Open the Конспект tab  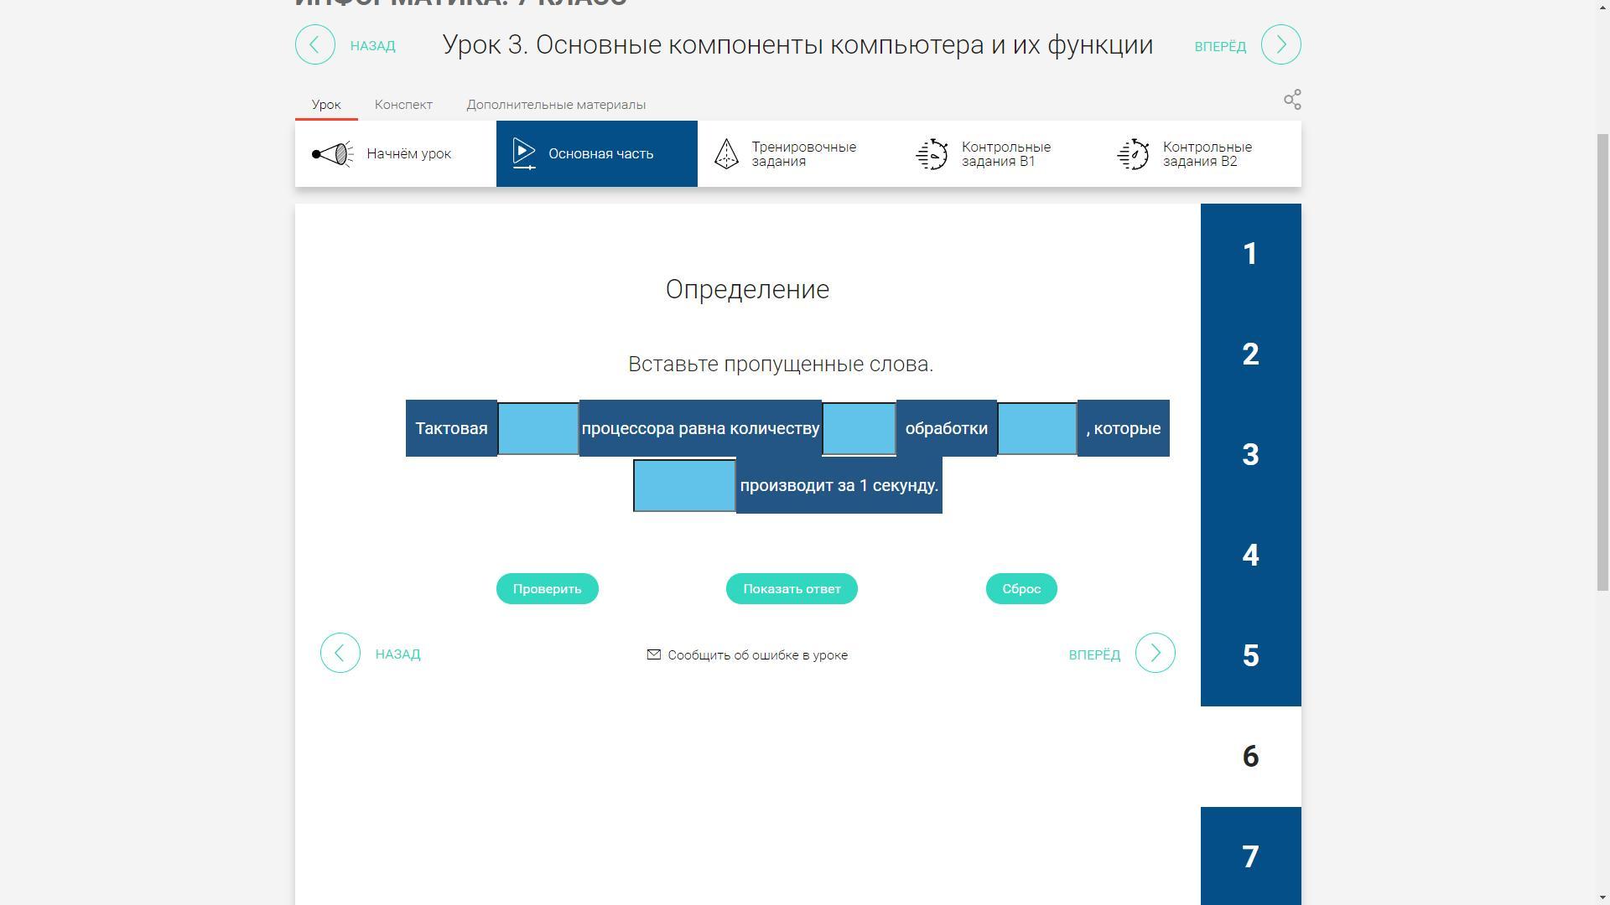(403, 105)
